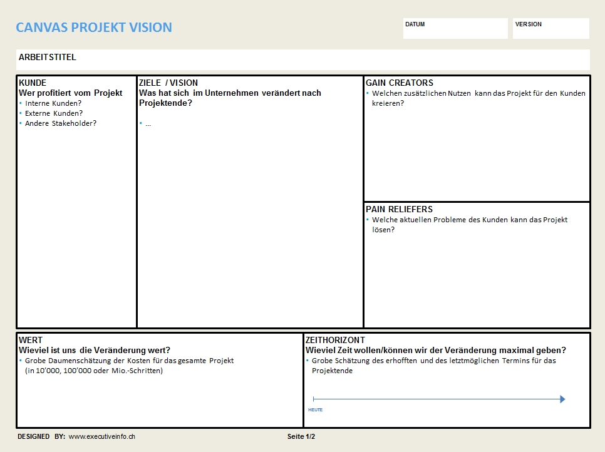Click 'Wieviel ist uns die Veränderung wert?'
The height and width of the screenshot is (452, 605).
[x=95, y=350]
